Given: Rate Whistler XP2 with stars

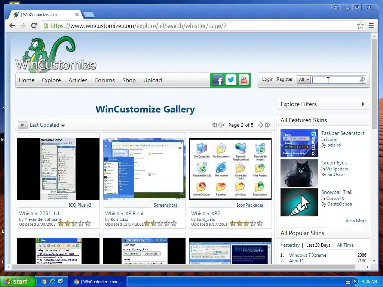Looking at the screenshot, I should (x=246, y=223).
